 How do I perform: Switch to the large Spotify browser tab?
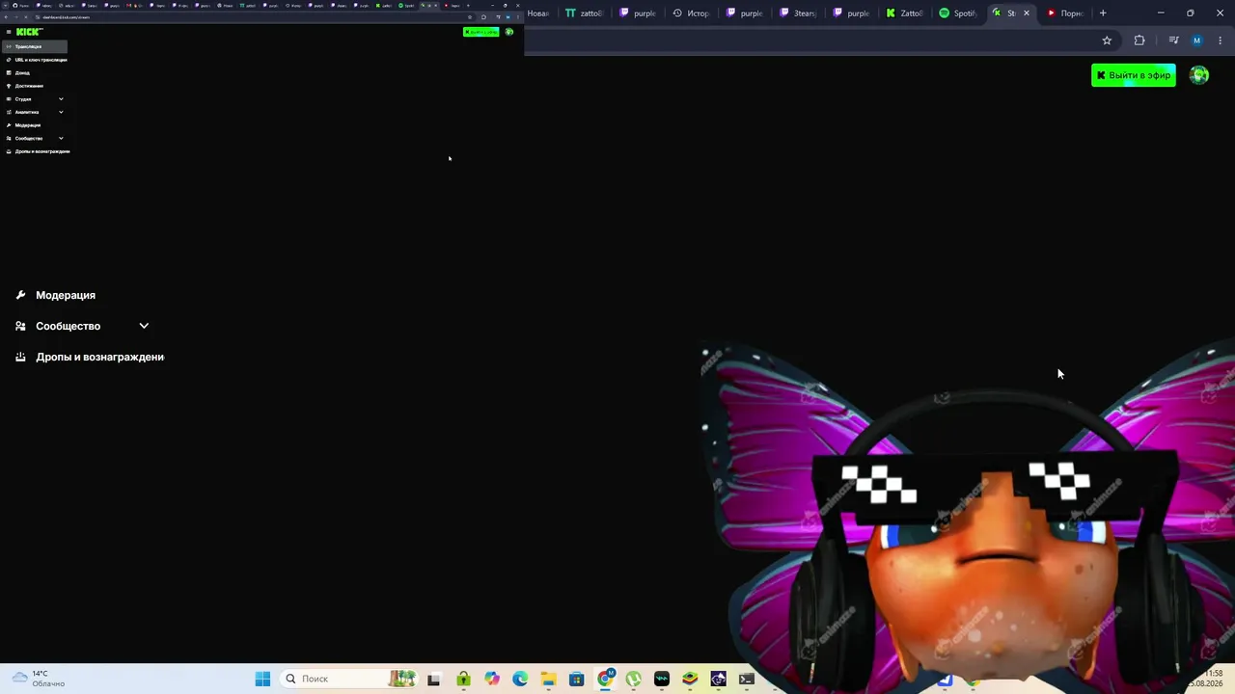(x=958, y=13)
